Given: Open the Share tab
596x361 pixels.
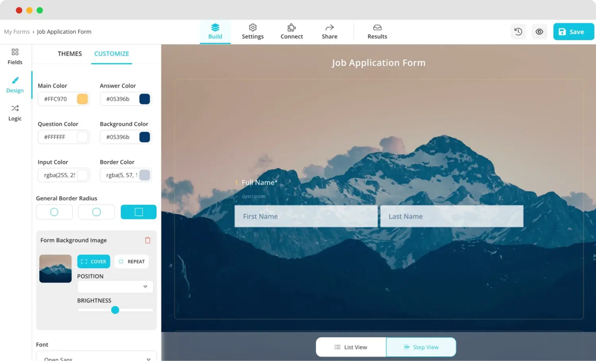Looking at the screenshot, I should [330, 32].
